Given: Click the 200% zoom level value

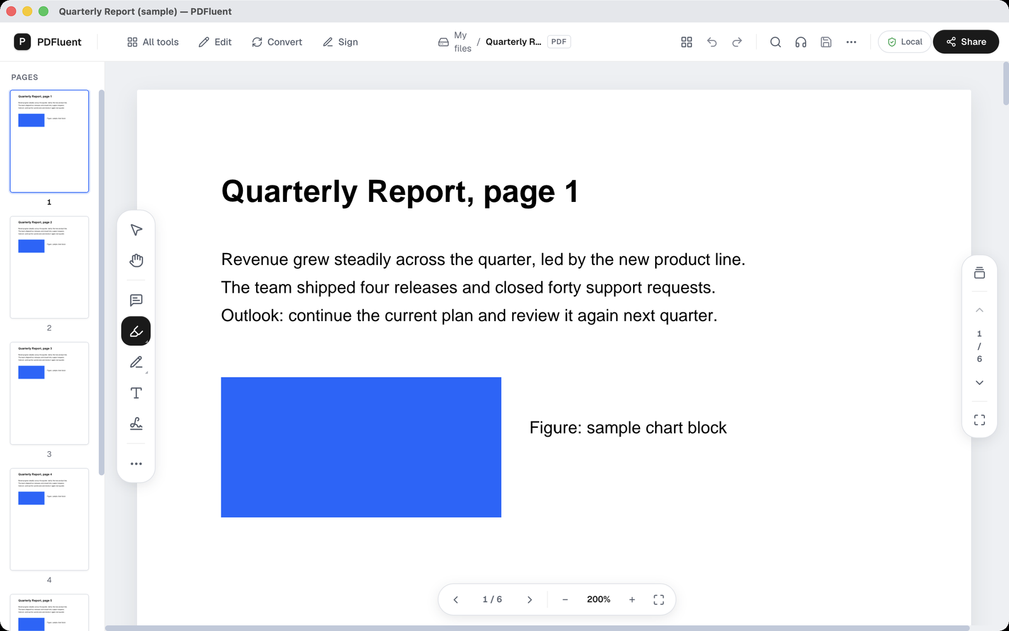Looking at the screenshot, I should pos(598,599).
